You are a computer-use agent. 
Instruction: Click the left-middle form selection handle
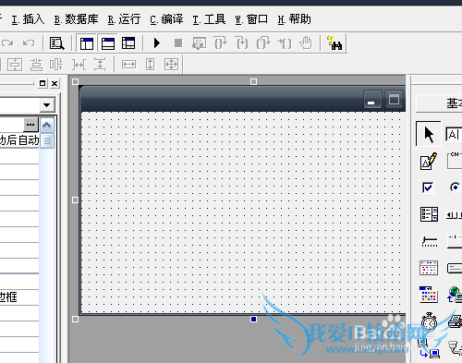[75, 200]
